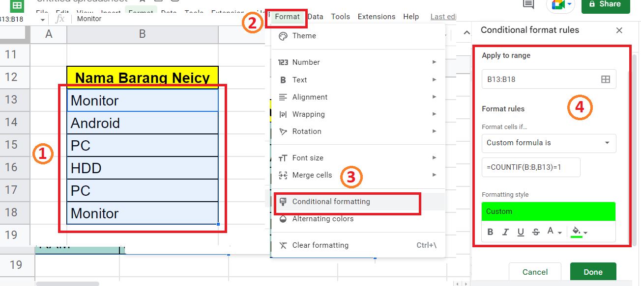Open the fill color bucket picker
Viewport: 641px width, 286px height.
579,232
